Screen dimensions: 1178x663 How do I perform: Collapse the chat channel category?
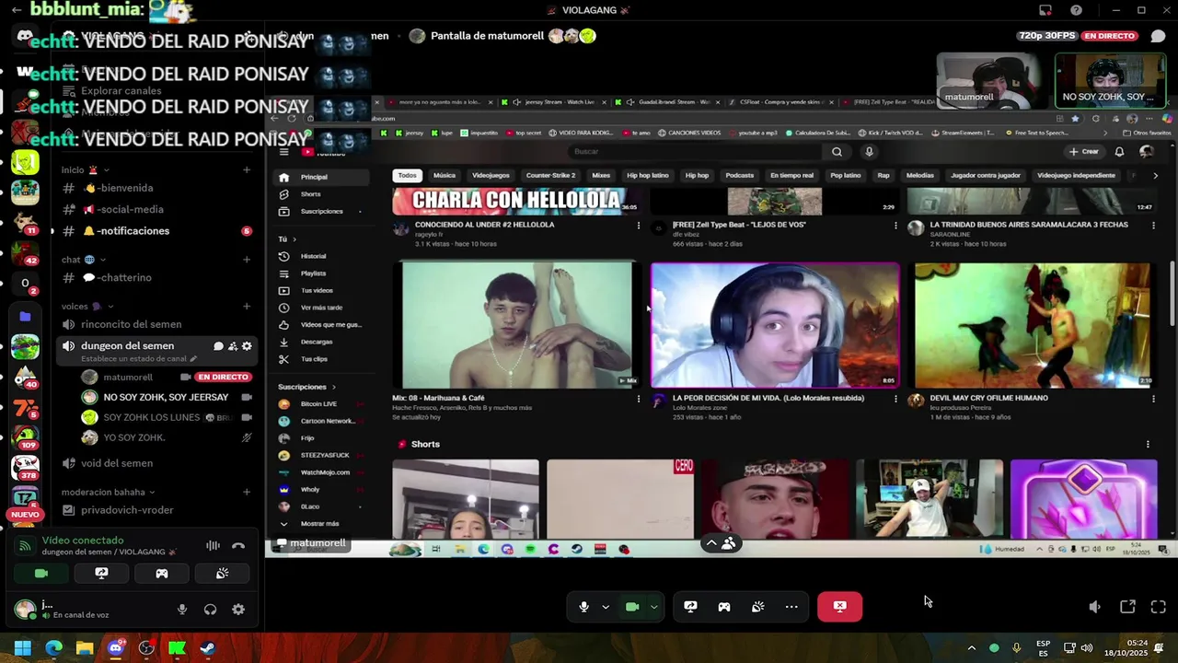[84, 260]
